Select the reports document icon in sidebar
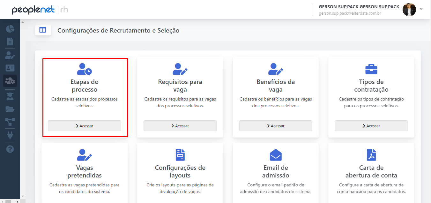 pos(10,41)
